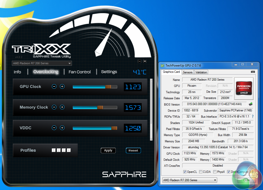This screenshot has width=263, height=190.
Task: Open Bus Interface question mark help
Action: (253, 116)
